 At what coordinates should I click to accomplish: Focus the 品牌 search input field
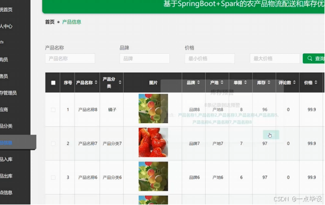tap(145, 59)
